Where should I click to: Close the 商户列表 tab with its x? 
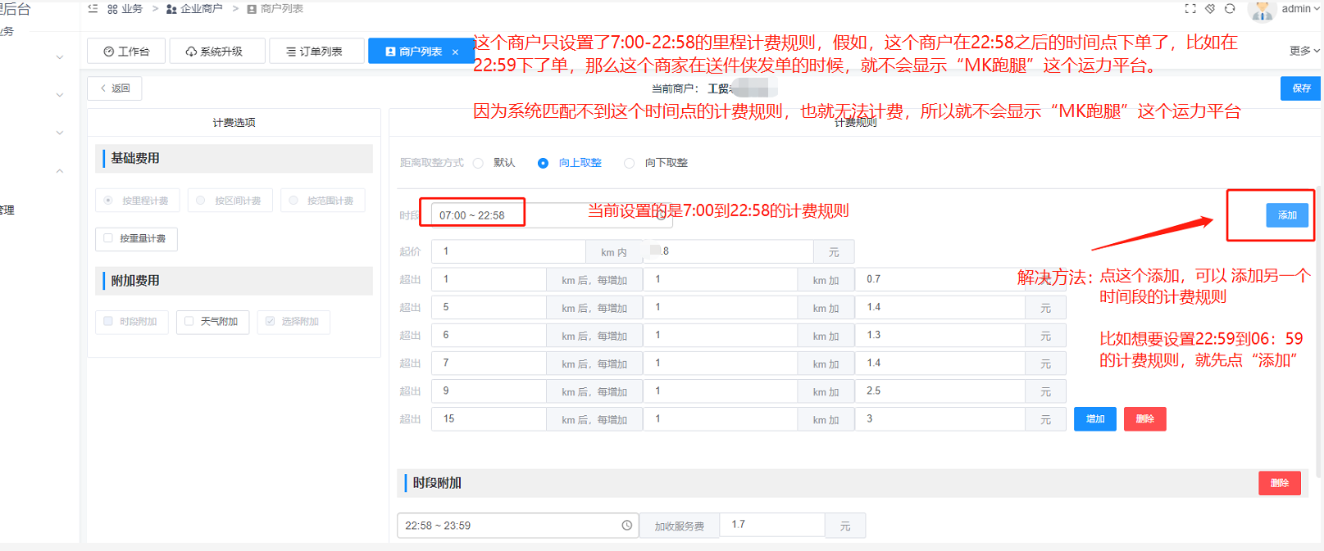point(456,52)
